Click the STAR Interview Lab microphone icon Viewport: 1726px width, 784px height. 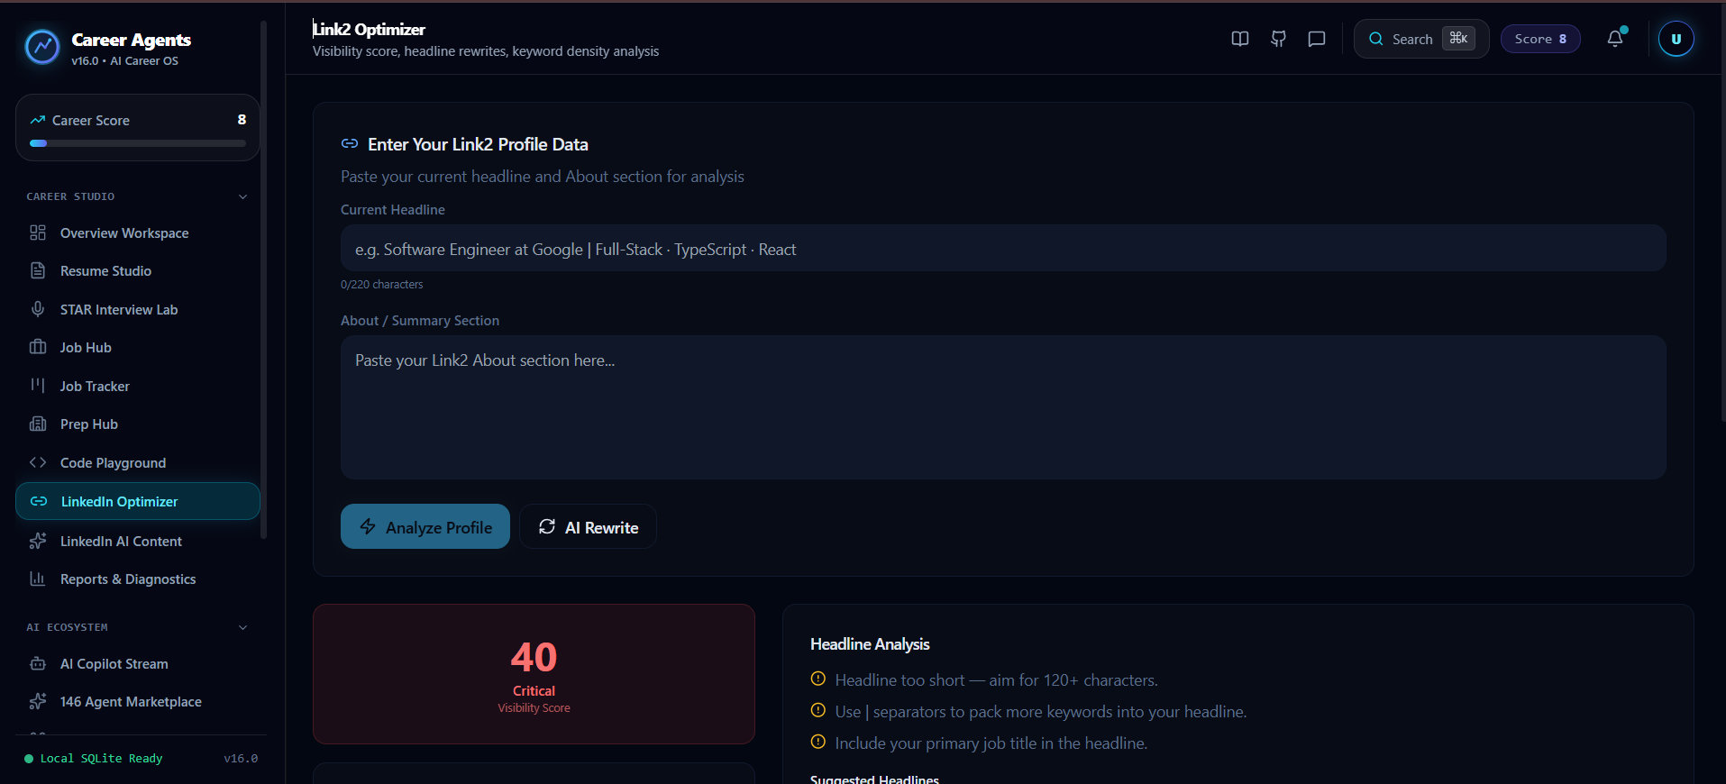click(38, 309)
